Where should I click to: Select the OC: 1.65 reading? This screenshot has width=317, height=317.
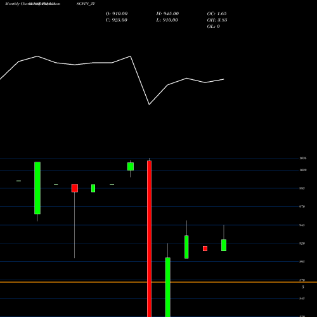click(217, 14)
